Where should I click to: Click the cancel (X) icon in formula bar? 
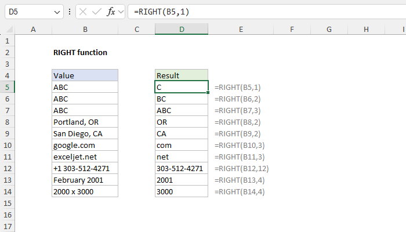[x=83, y=12]
